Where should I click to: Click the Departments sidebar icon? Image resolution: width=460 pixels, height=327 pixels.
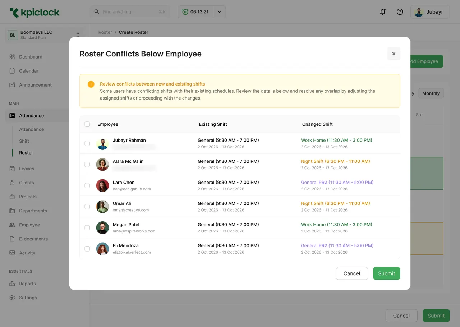[12, 211]
